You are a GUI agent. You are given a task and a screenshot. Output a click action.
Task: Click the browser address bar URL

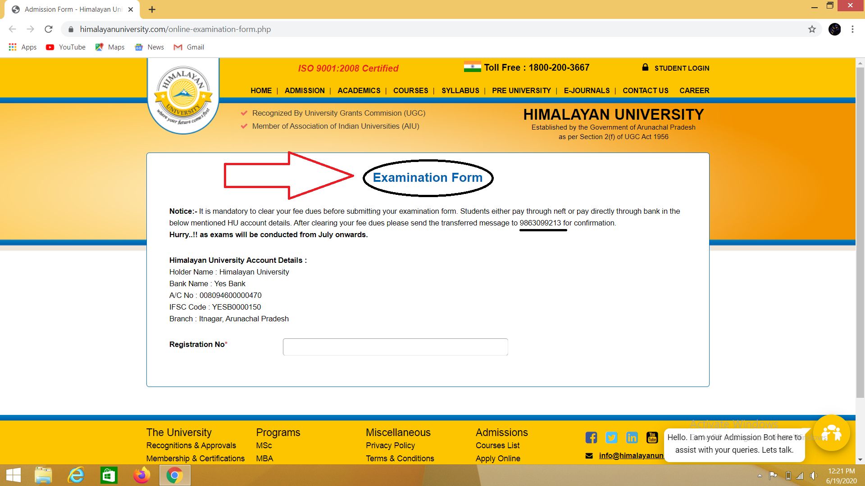176,29
